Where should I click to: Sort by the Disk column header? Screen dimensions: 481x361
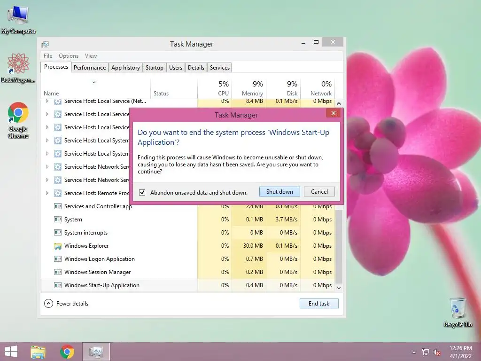pos(283,89)
